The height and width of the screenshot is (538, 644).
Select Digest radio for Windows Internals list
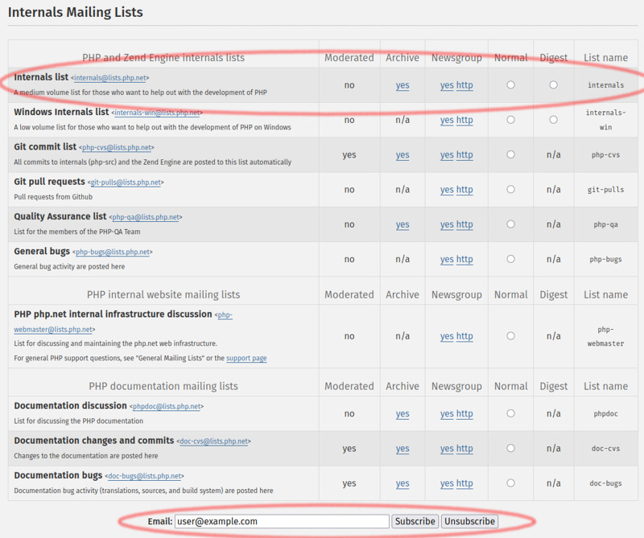pos(554,120)
